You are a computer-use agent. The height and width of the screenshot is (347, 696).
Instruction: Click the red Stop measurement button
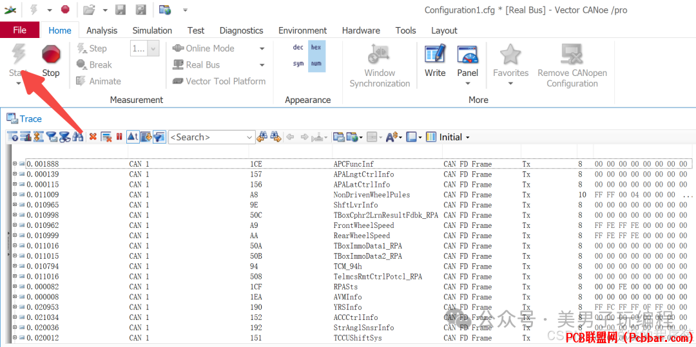coord(51,61)
